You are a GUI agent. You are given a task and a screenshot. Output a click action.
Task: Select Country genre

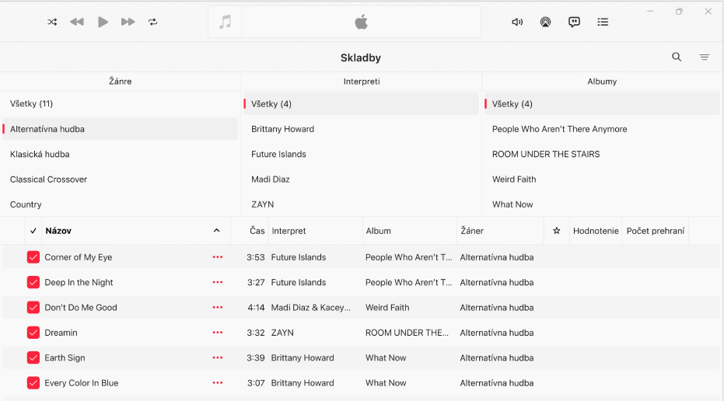[120, 204]
